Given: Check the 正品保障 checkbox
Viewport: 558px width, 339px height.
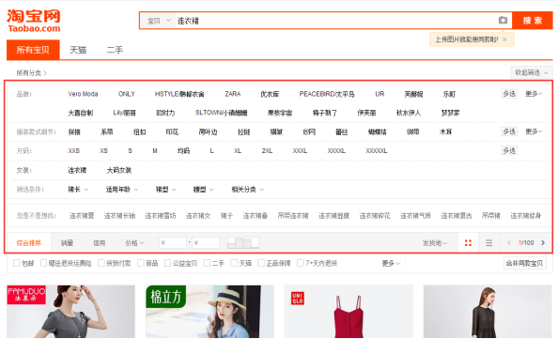Looking at the screenshot, I should [x=261, y=263].
